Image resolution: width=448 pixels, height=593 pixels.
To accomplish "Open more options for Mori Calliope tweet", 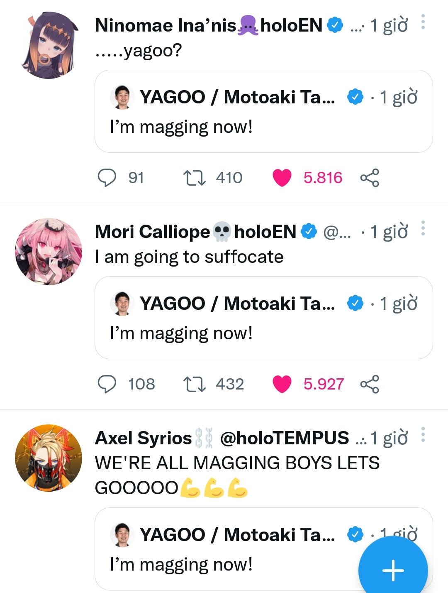I will coord(423,228).
